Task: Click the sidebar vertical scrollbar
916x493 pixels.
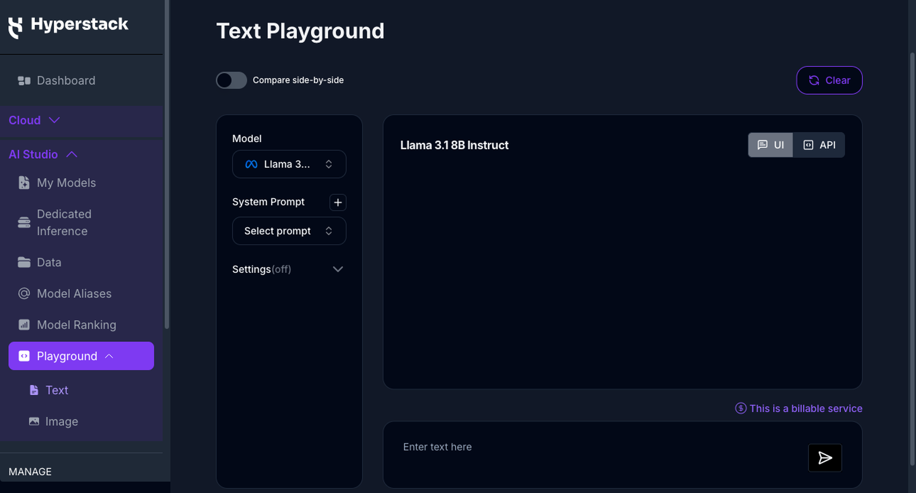Action: pyautogui.click(x=167, y=164)
